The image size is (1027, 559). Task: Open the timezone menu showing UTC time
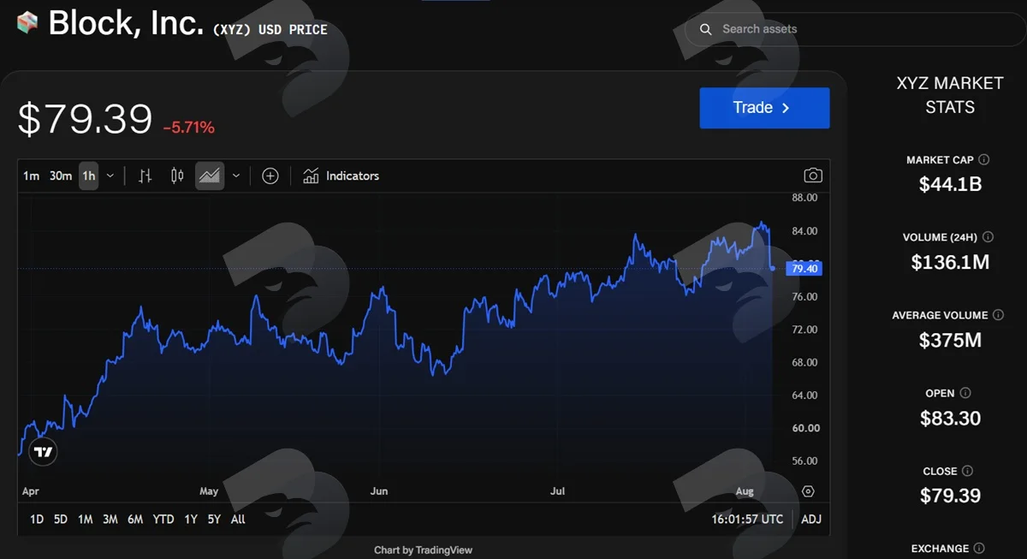coord(747,519)
